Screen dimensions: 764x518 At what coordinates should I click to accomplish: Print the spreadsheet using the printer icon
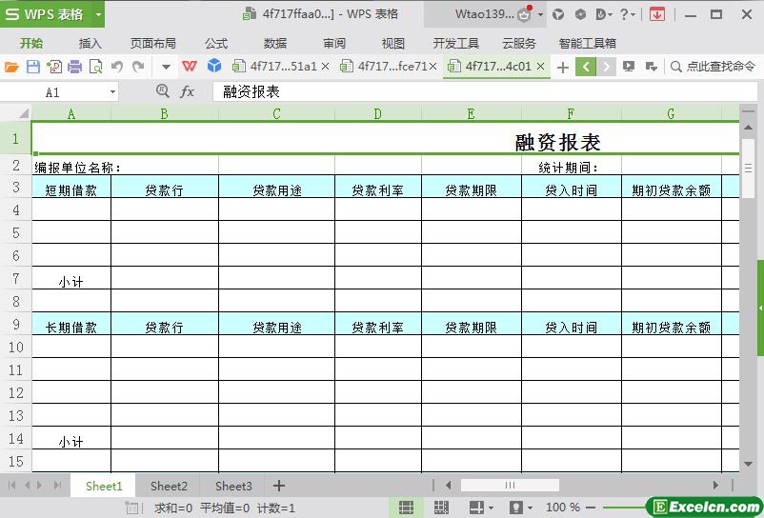pyautogui.click(x=74, y=67)
